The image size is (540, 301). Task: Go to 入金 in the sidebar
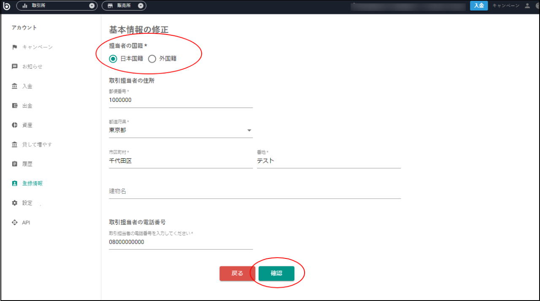point(27,86)
